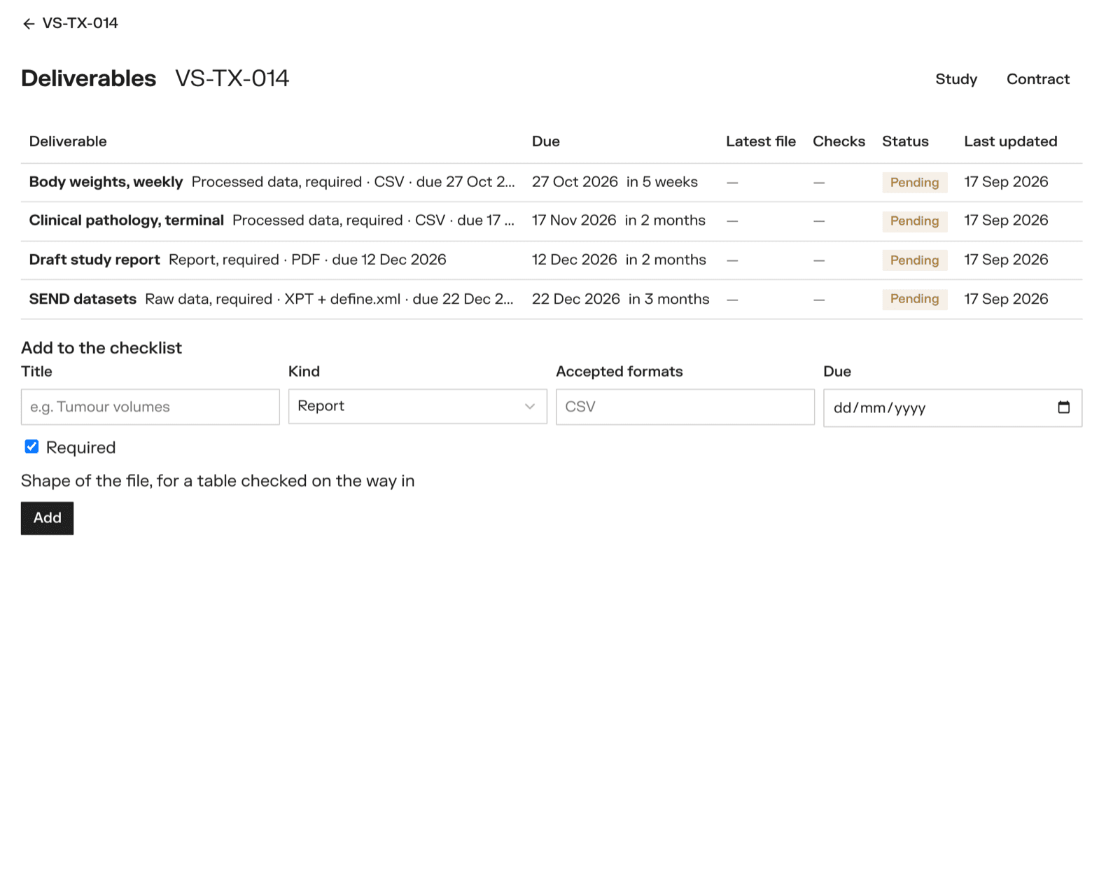Click the Due column header
Viewport: 1120px width, 871px height.
pyautogui.click(x=545, y=141)
